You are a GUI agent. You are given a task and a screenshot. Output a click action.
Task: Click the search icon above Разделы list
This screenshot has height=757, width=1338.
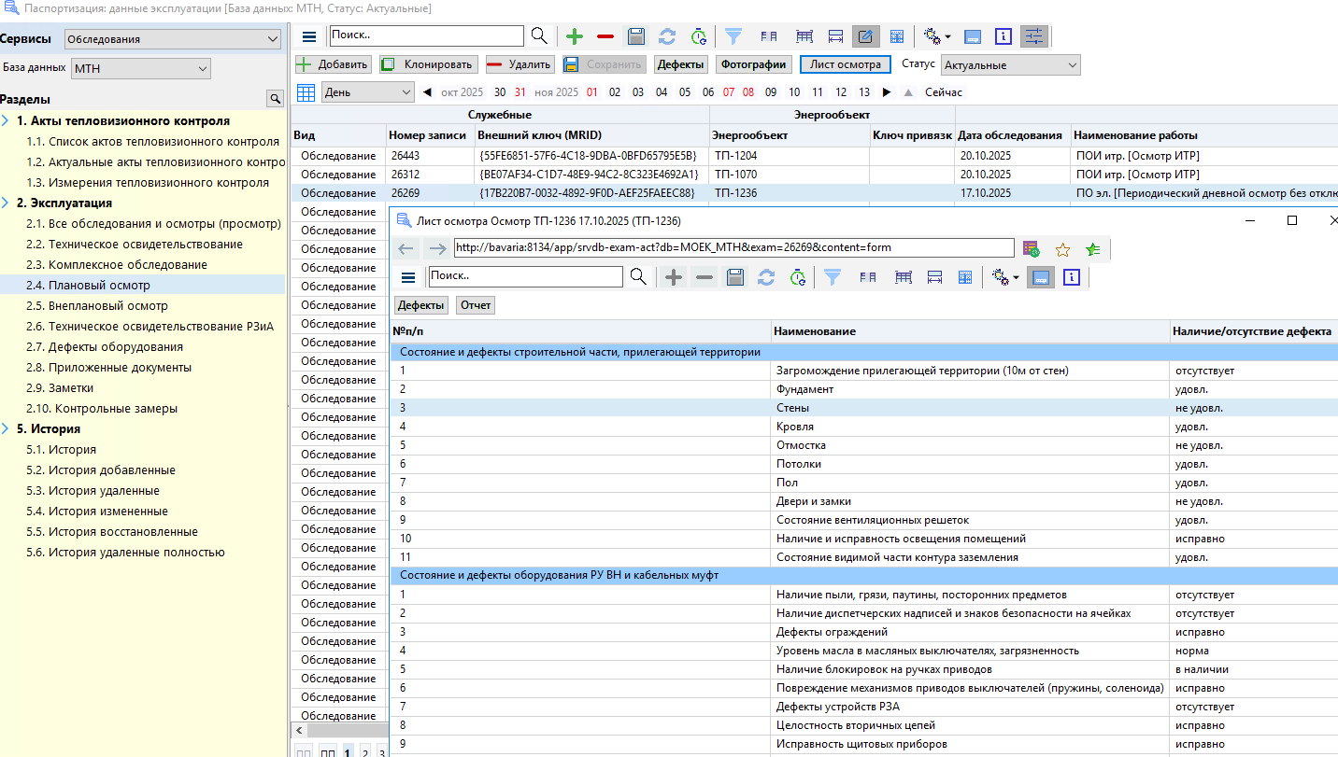click(275, 99)
